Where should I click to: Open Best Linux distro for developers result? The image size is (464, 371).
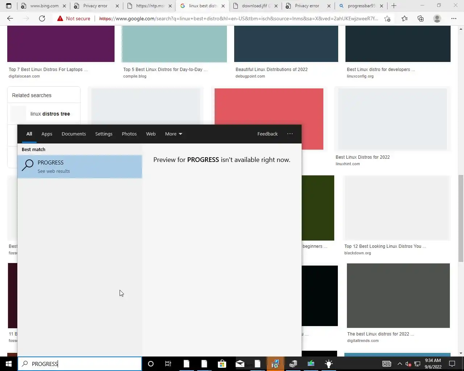(381, 70)
